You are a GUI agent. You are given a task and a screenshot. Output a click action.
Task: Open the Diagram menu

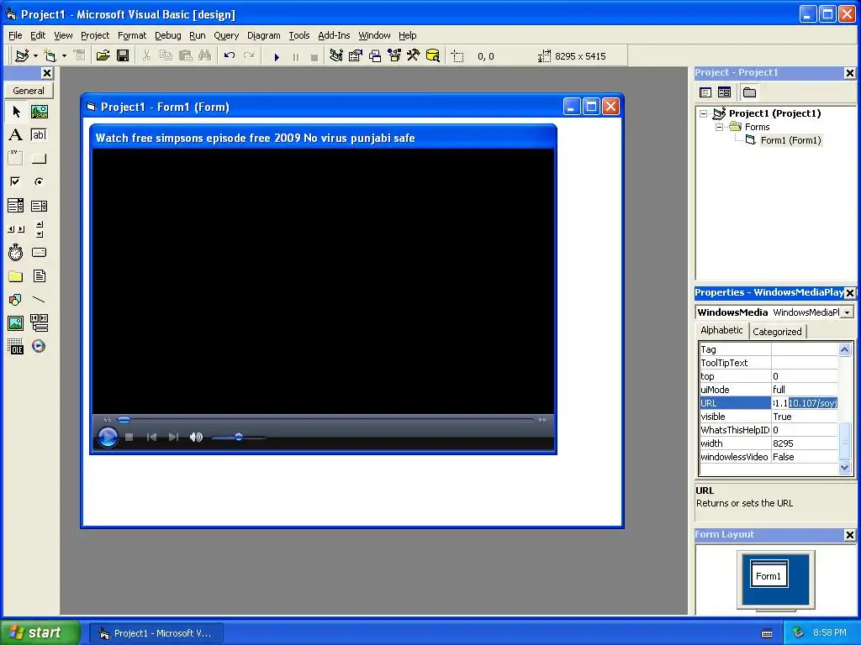263,35
